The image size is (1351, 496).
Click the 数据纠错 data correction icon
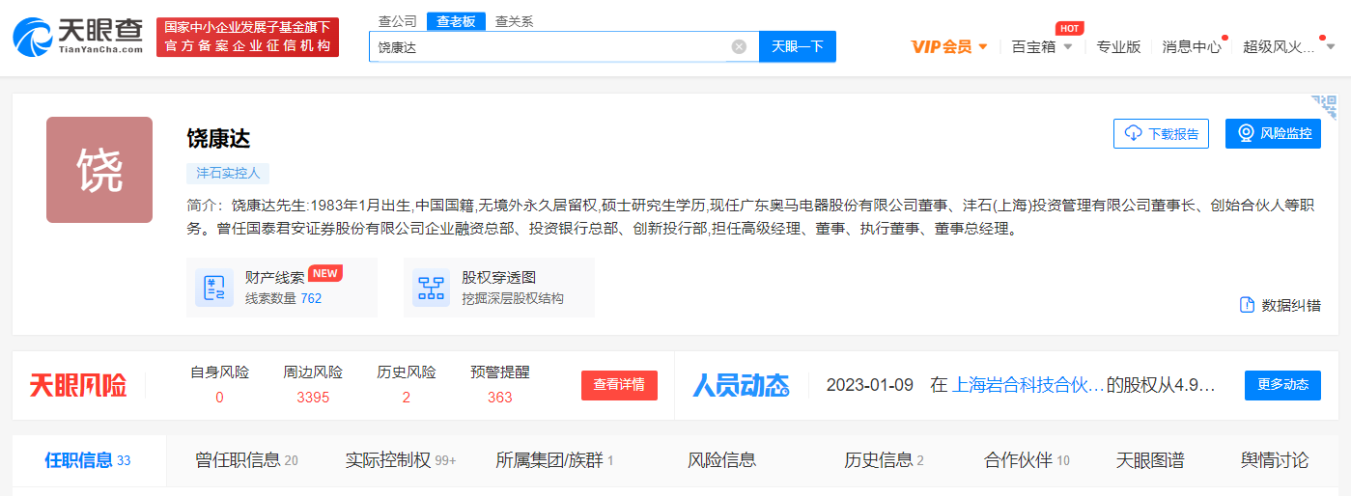point(1247,305)
